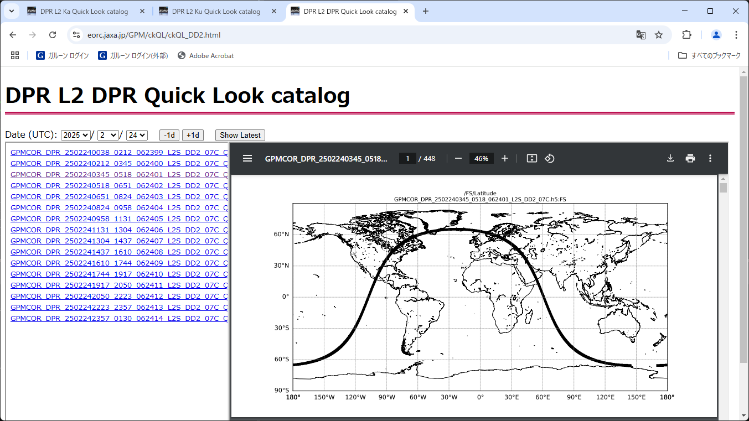The image size is (749, 421).
Task: Open file link 2502241437_1610_062408
Action: (x=119, y=252)
